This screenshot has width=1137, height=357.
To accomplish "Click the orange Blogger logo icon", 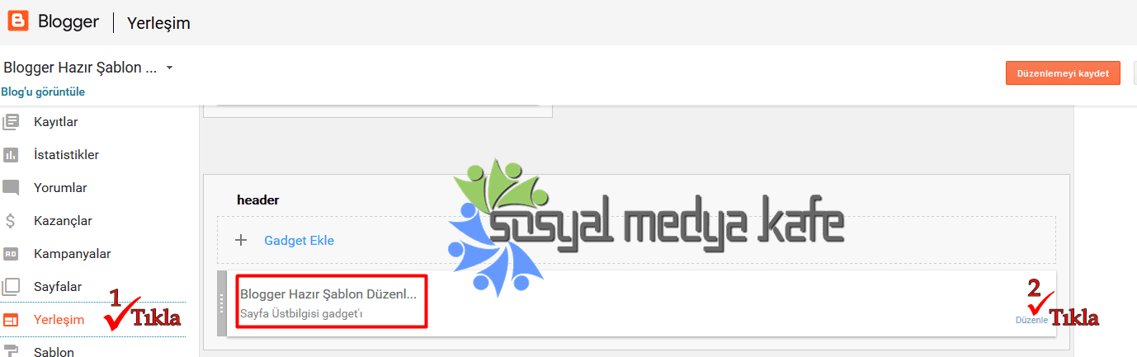I will point(18,21).
